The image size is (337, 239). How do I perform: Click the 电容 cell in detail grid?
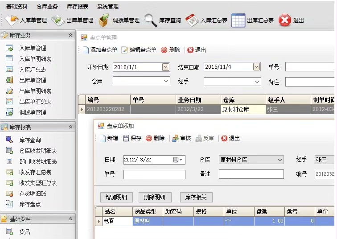117,221
